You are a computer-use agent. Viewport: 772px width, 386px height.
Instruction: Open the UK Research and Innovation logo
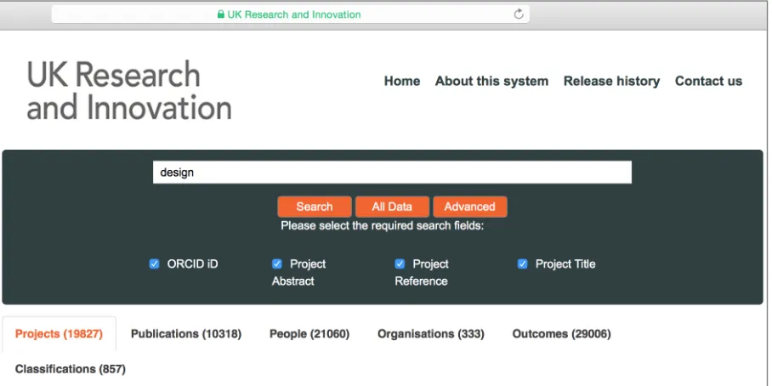[x=129, y=91]
